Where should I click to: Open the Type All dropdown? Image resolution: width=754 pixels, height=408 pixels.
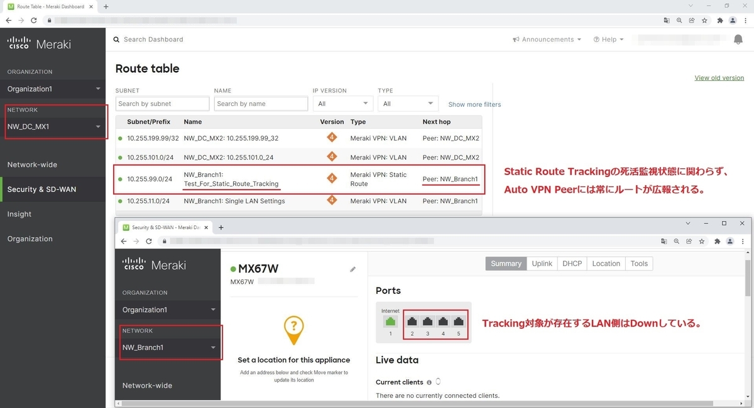tap(408, 104)
